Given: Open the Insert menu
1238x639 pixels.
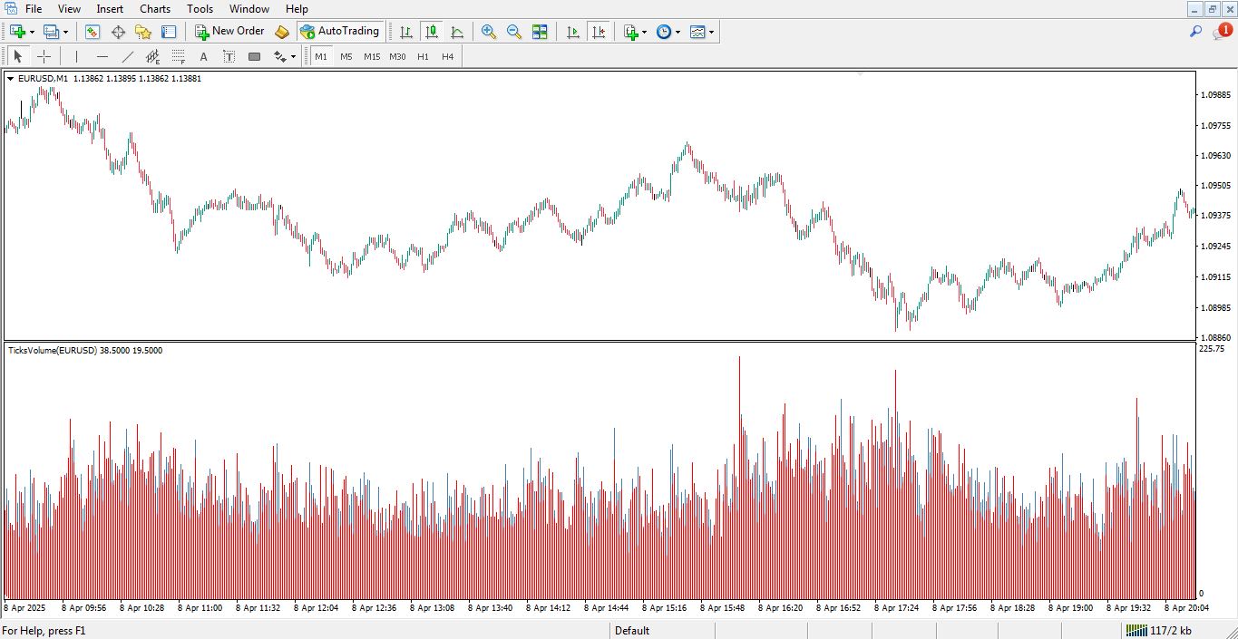Looking at the screenshot, I should point(110,9).
